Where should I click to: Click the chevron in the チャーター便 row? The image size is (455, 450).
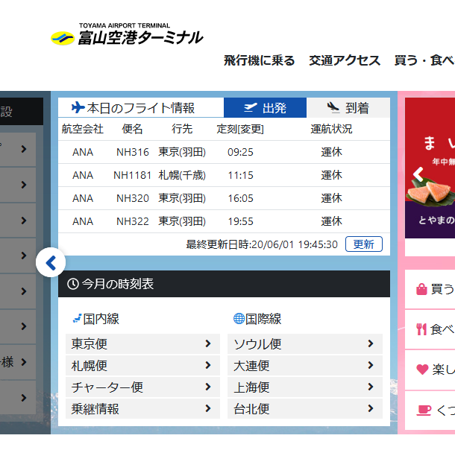[x=208, y=387]
